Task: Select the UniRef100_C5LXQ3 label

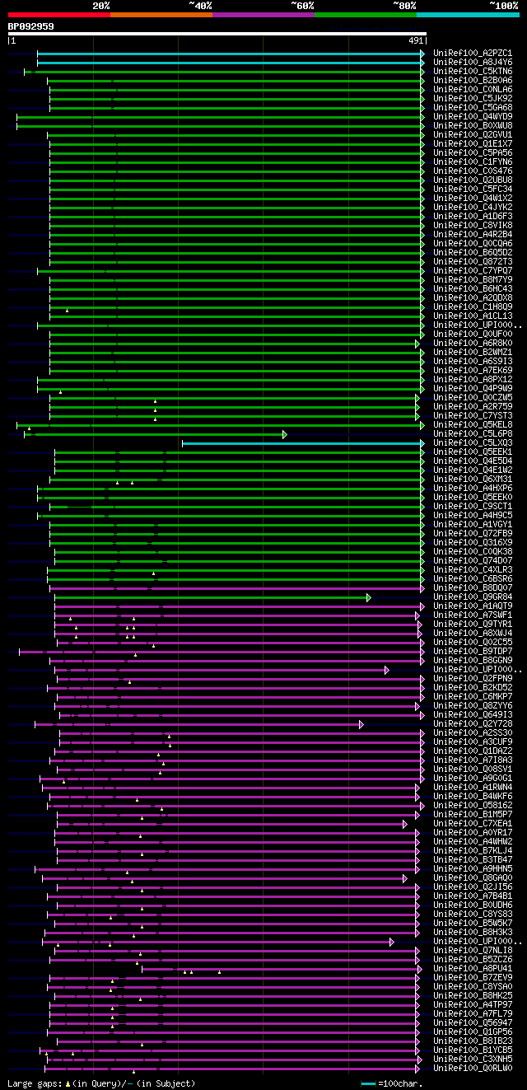Action: point(473,442)
